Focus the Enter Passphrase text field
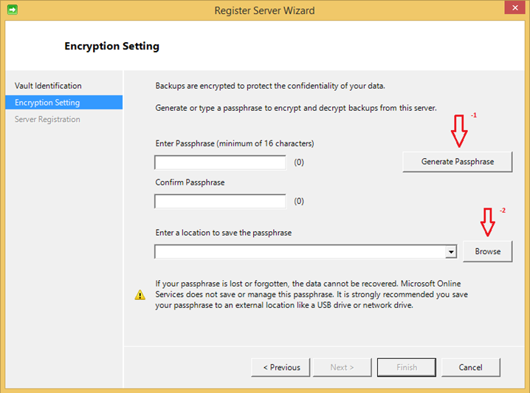The image size is (530, 393). click(221, 163)
